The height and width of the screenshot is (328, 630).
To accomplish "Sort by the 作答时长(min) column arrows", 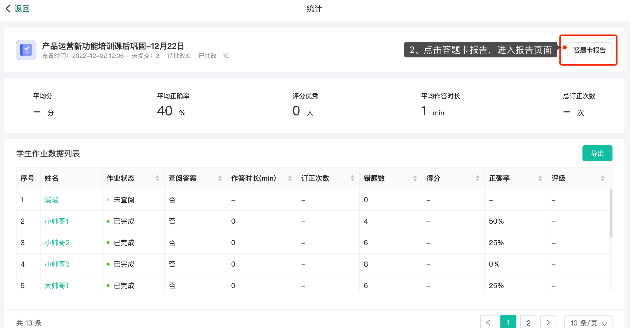I will click(290, 178).
